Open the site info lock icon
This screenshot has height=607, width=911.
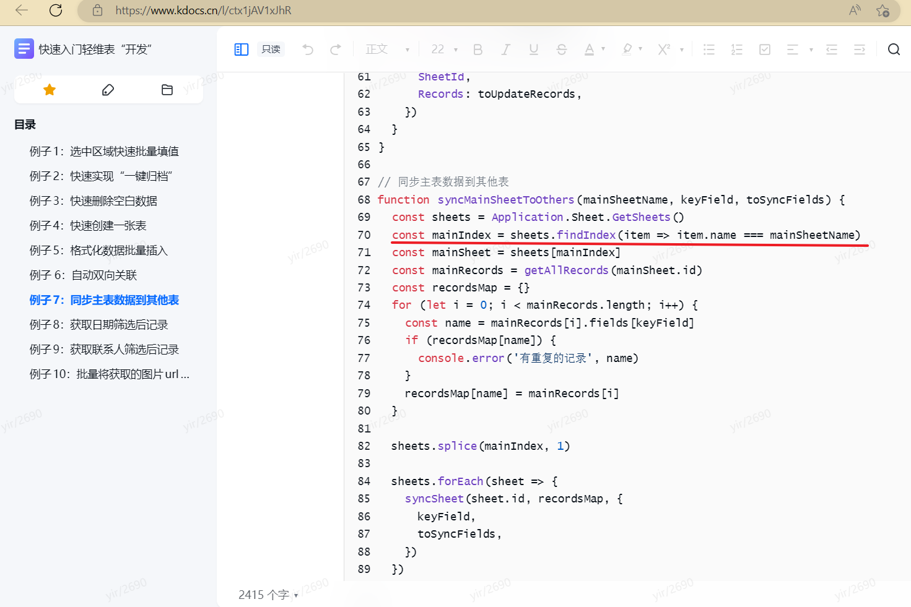97,10
